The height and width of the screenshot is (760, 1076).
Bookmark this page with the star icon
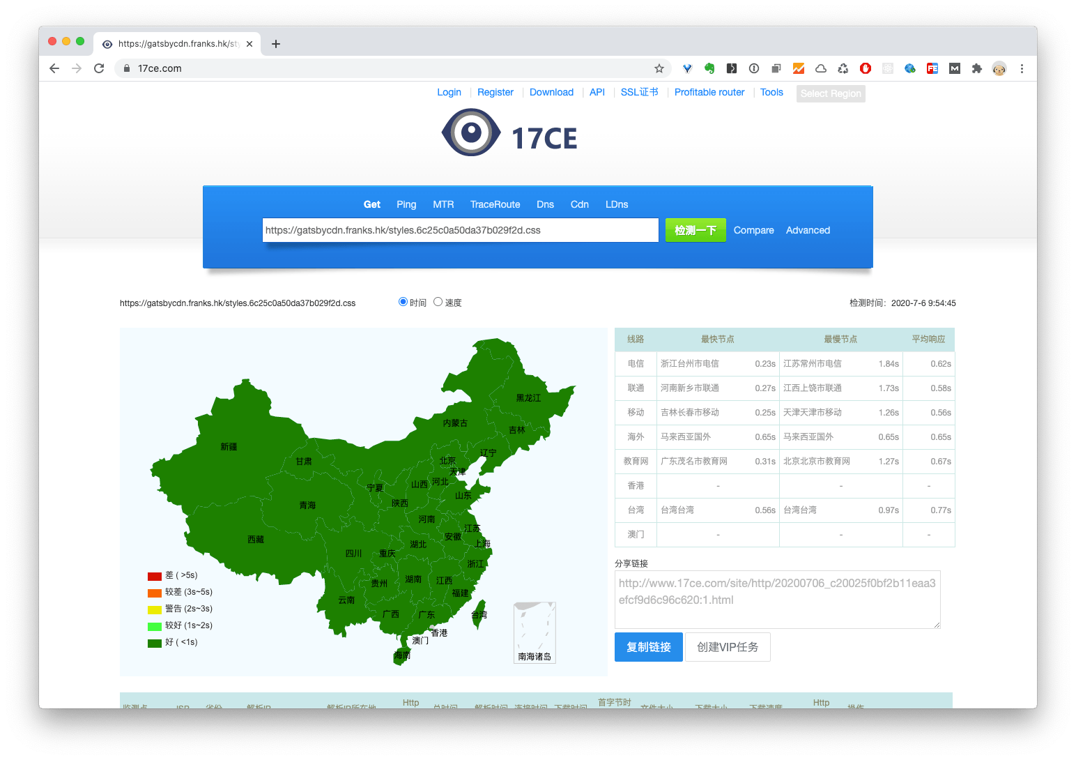coord(659,68)
